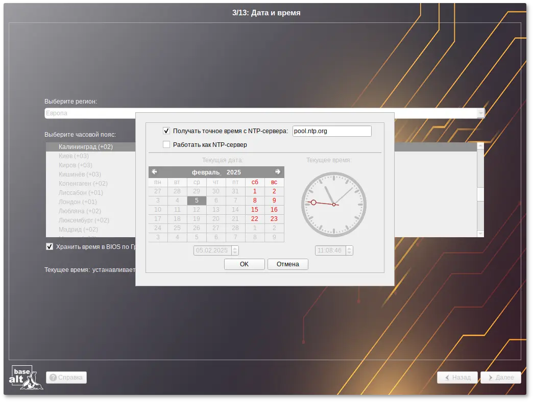
Task: Disable getting time from NTP server
Action: (x=166, y=131)
